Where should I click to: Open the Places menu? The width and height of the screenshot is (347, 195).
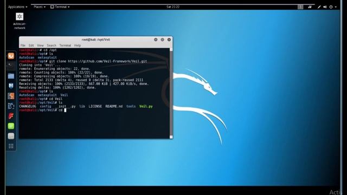click(x=40, y=7)
